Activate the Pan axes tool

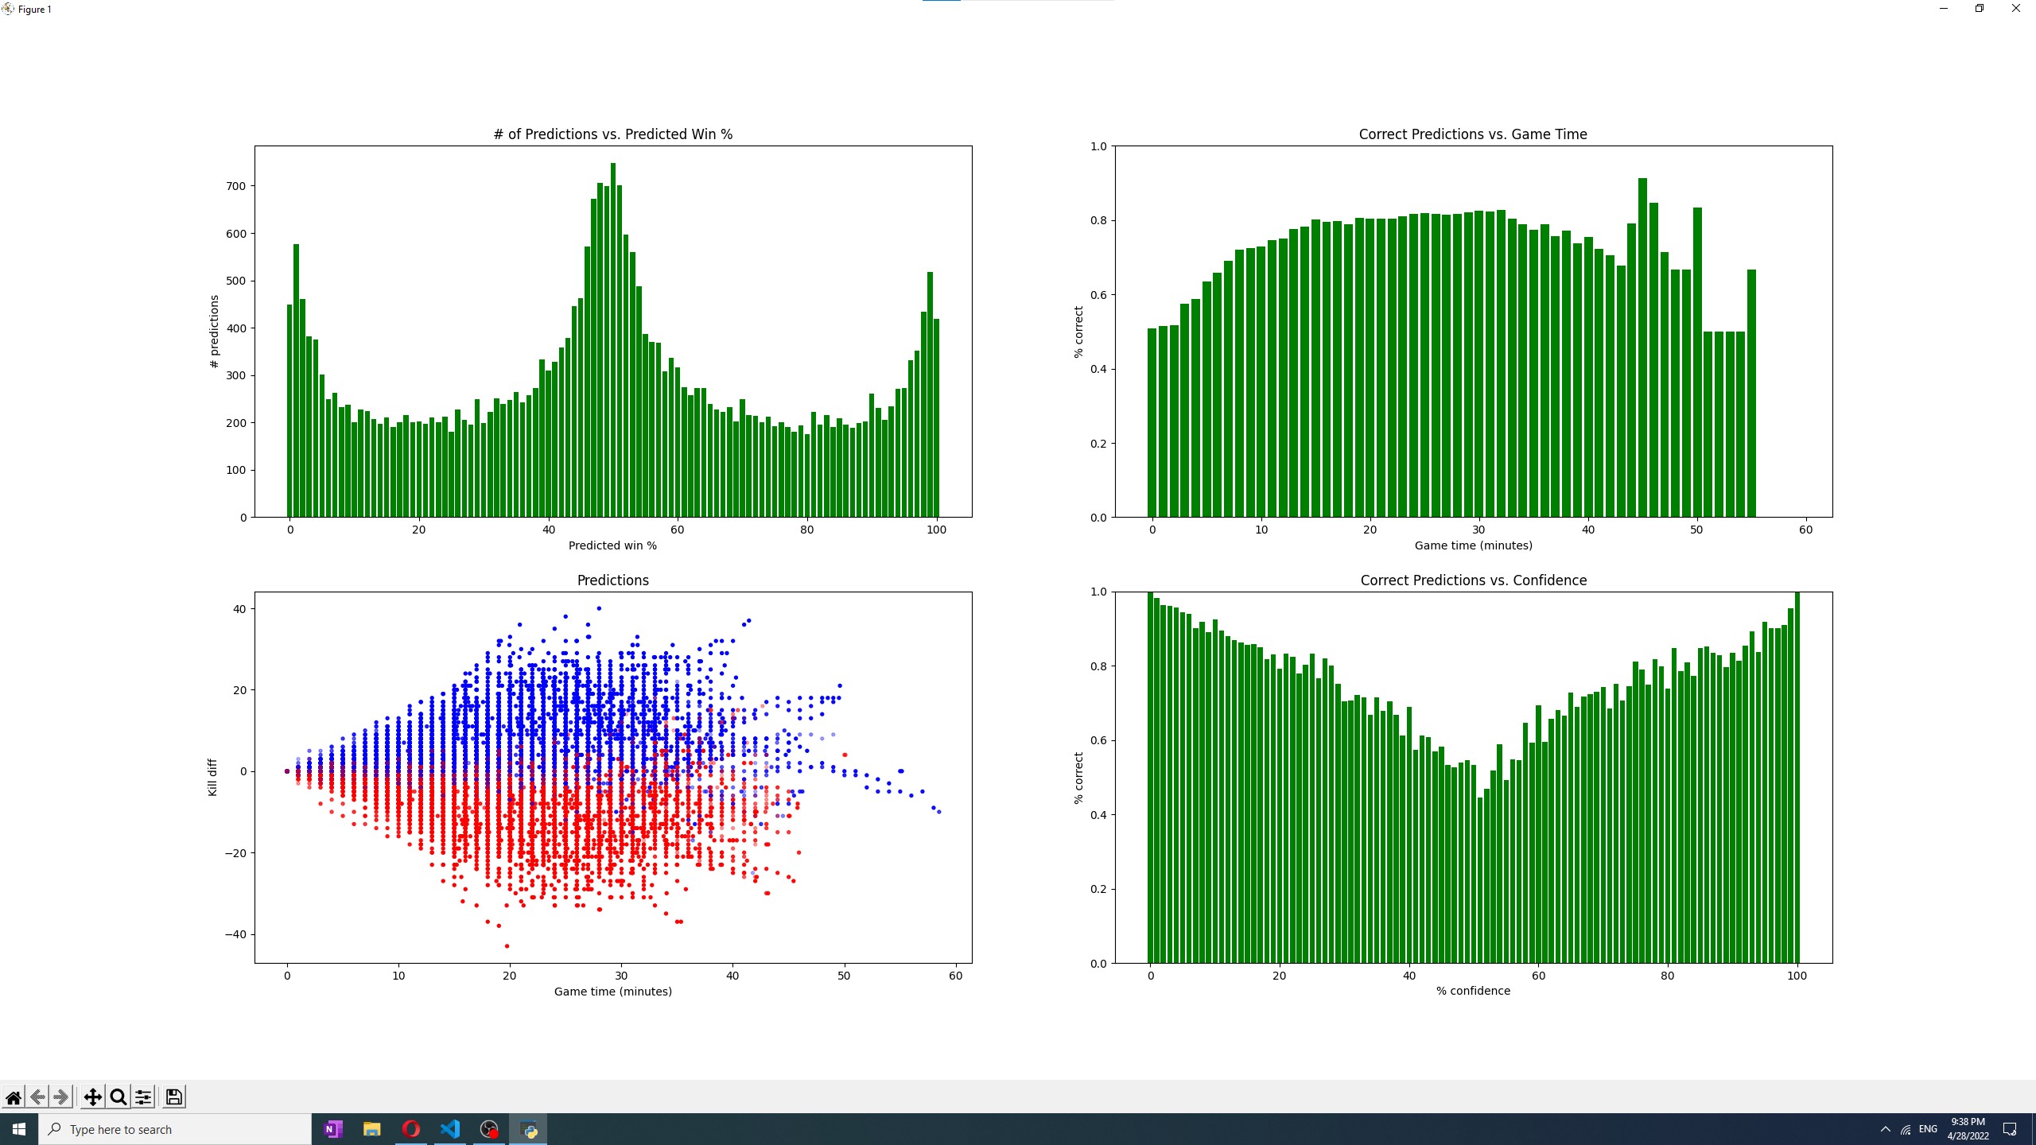tap(93, 1097)
